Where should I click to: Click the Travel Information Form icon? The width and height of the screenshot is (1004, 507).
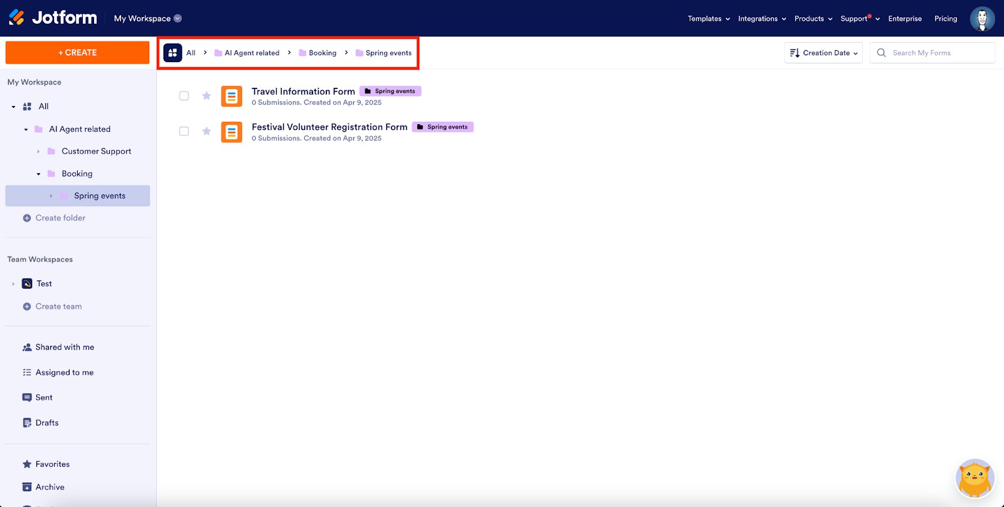click(x=232, y=96)
